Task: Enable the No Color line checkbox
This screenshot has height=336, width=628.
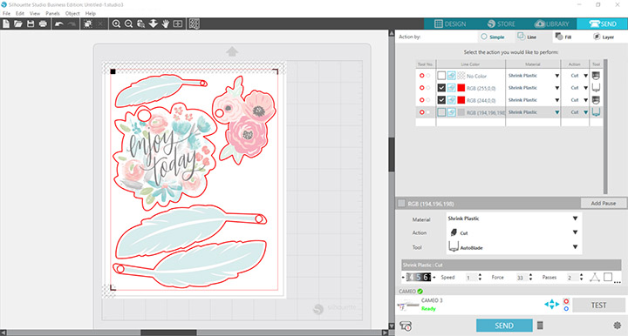Action: (441, 76)
